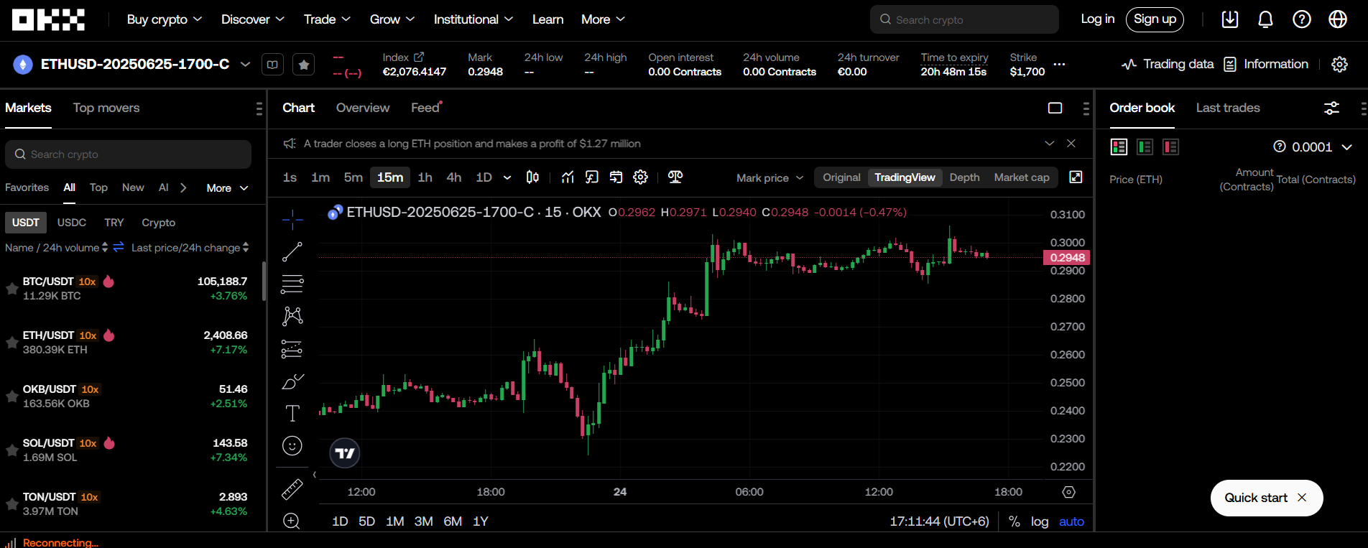
Task: Click the Log in link
Action: tap(1098, 19)
